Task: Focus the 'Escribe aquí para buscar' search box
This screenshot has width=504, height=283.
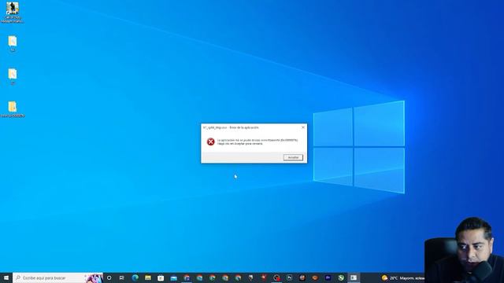Action: [x=57, y=277]
